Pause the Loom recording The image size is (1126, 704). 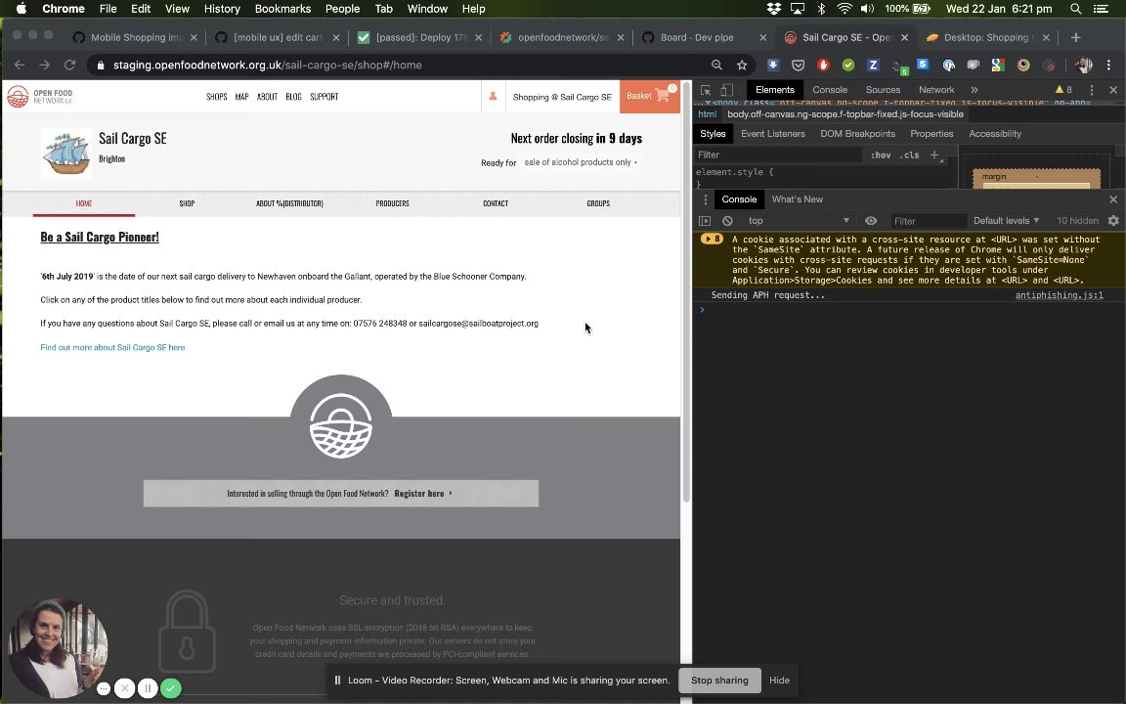[x=148, y=688]
